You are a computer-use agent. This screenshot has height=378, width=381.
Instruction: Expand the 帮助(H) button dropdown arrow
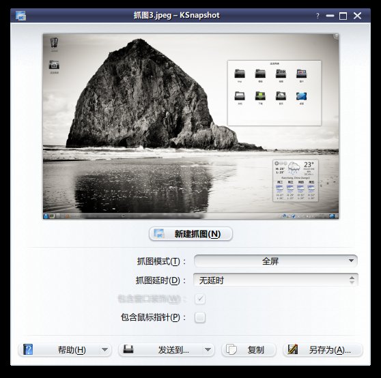[x=104, y=350]
